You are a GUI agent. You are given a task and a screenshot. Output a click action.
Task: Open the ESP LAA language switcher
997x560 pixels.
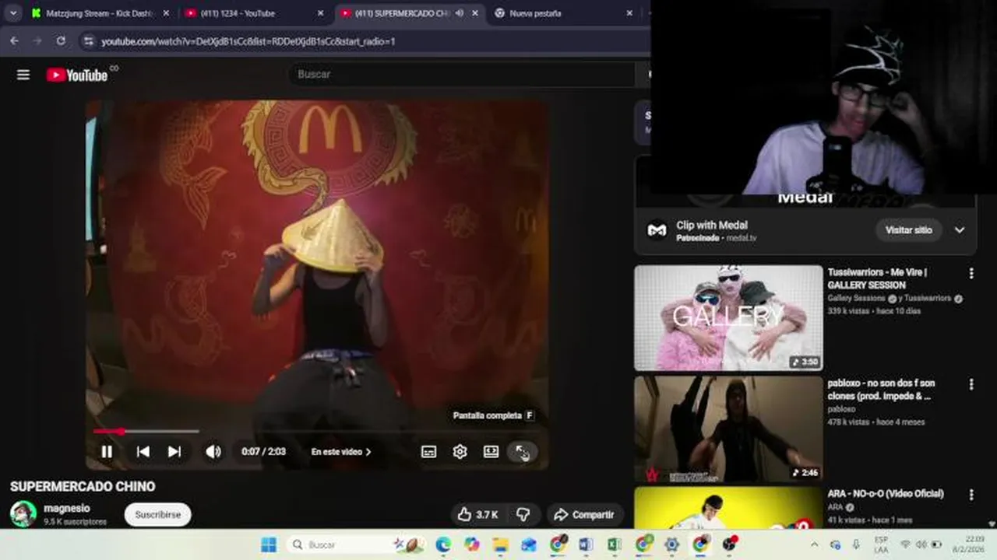pyautogui.click(x=881, y=544)
